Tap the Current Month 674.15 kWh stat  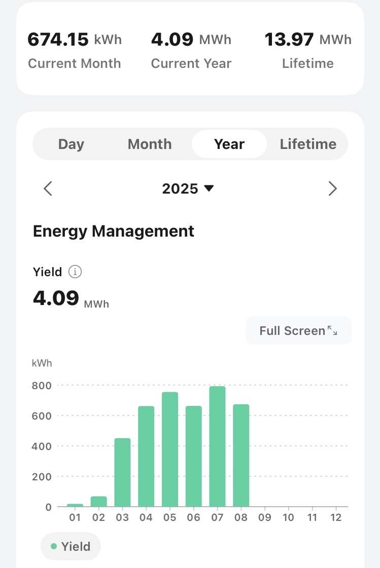(x=75, y=50)
